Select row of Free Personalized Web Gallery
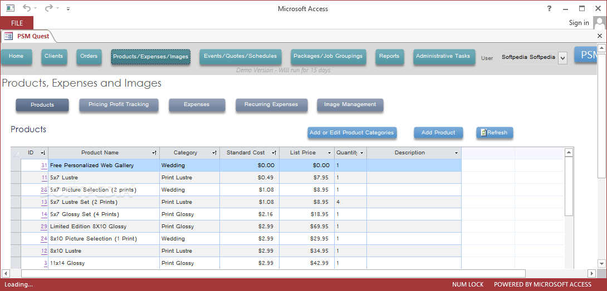This screenshot has height=291, width=607. (x=16, y=165)
